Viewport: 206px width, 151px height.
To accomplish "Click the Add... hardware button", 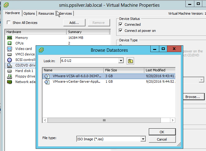I will (x=74, y=23).
